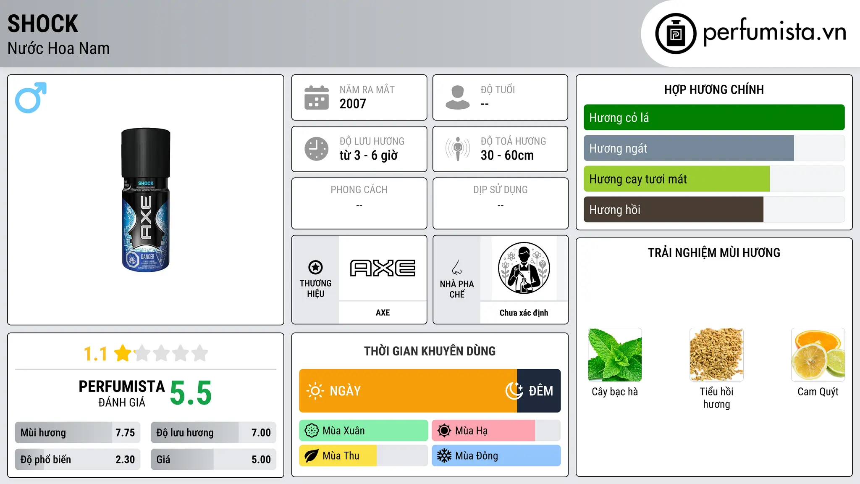Screen dimensions: 860x484
Task: Click the Hương hồi accord bar
Action: coord(714,210)
